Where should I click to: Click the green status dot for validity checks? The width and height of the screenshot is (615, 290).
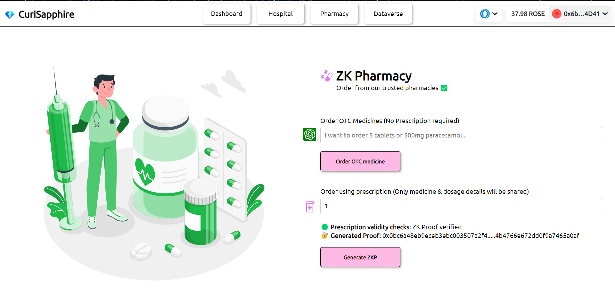pos(324,227)
